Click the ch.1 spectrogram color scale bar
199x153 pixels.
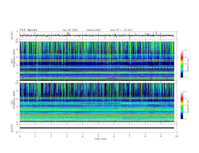(x=182, y=64)
